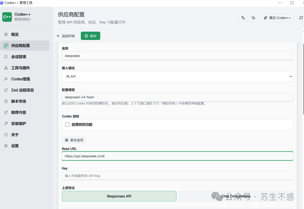Image resolution: width=304 pixels, height=209 pixels.
Task: Click the 脚本市场 sidebar icon
Action: [x=6, y=101]
